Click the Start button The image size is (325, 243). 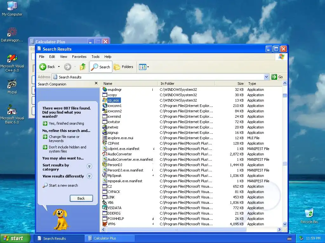point(15,238)
